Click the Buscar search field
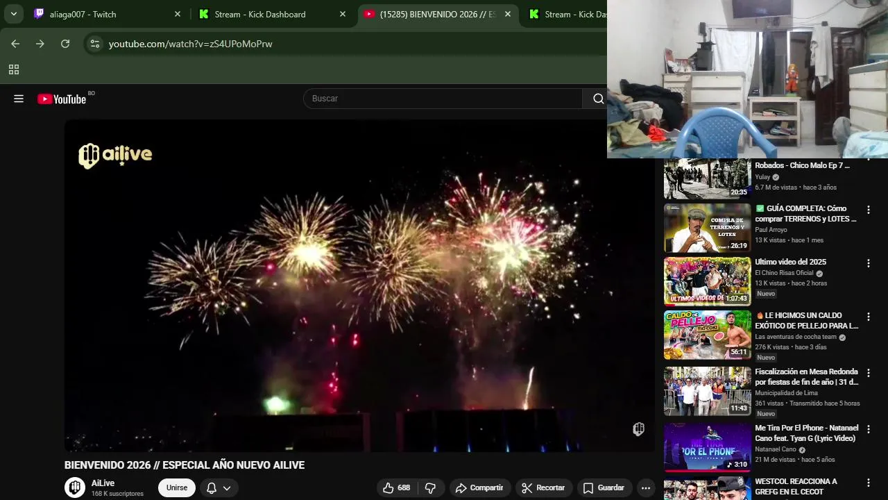The height and width of the screenshot is (500, 888). pos(443,99)
